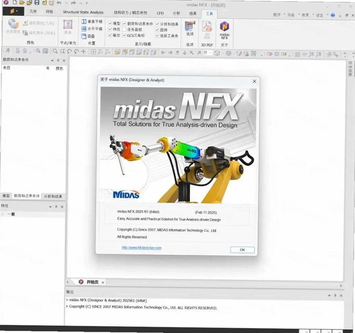Switch to the 结构动力 / 瞬态传热 tab
The image size is (355, 333).
pyautogui.click(x=130, y=13)
